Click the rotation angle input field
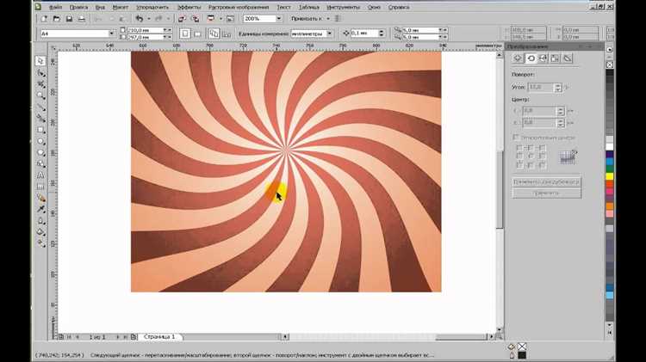The image size is (646, 362). pyautogui.click(x=541, y=87)
